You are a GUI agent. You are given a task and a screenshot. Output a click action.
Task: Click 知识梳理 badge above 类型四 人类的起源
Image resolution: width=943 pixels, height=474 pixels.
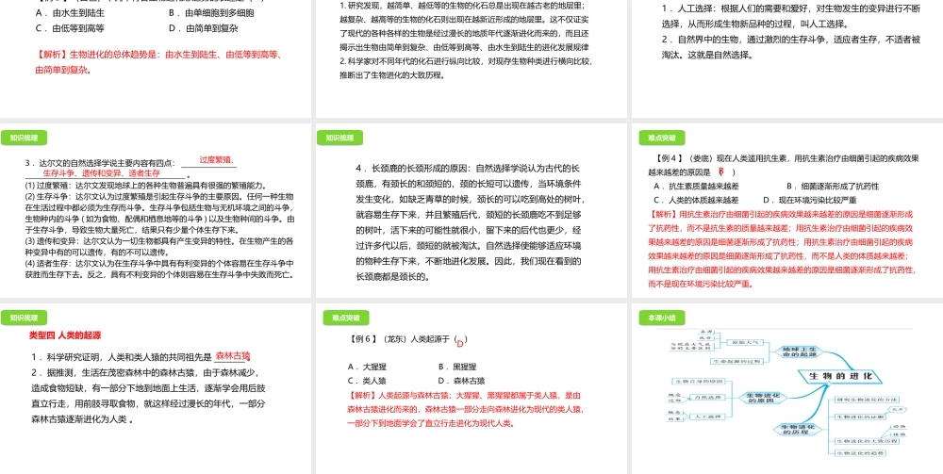point(24,319)
